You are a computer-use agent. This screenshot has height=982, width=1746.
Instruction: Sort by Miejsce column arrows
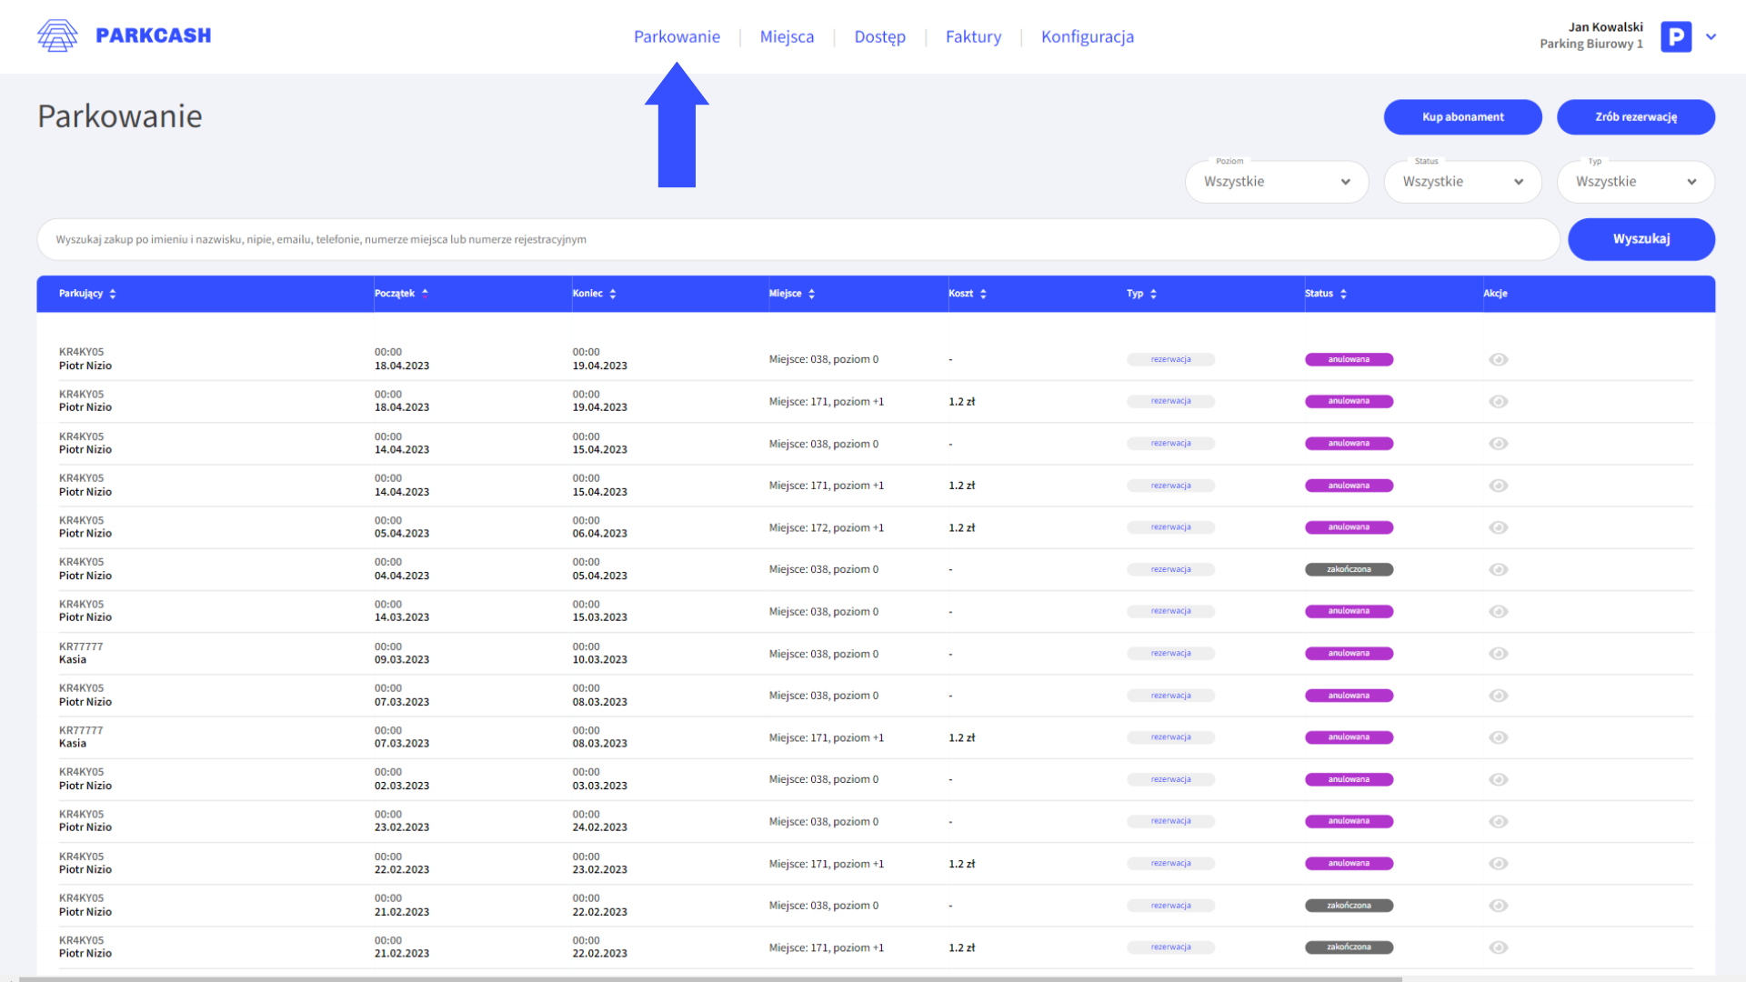coord(811,294)
